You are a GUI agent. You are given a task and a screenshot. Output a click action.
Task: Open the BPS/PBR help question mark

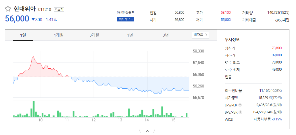pos(240,112)
